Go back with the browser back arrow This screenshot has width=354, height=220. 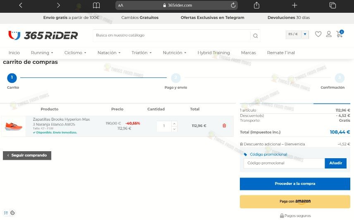point(21,5)
